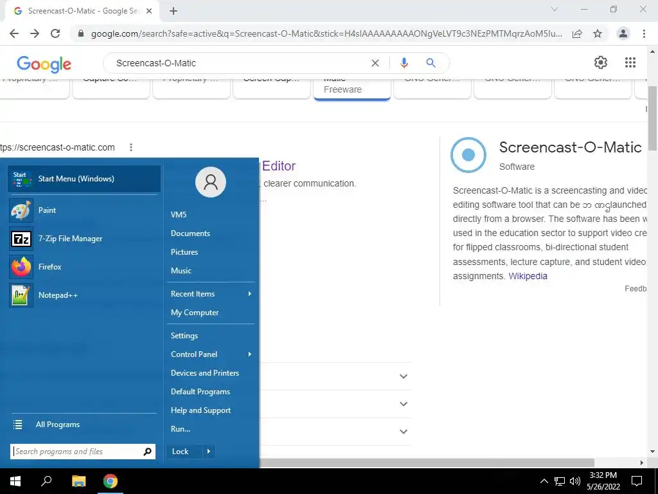Open File Explorer from taskbar
The width and height of the screenshot is (658, 494).
pyautogui.click(x=78, y=481)
